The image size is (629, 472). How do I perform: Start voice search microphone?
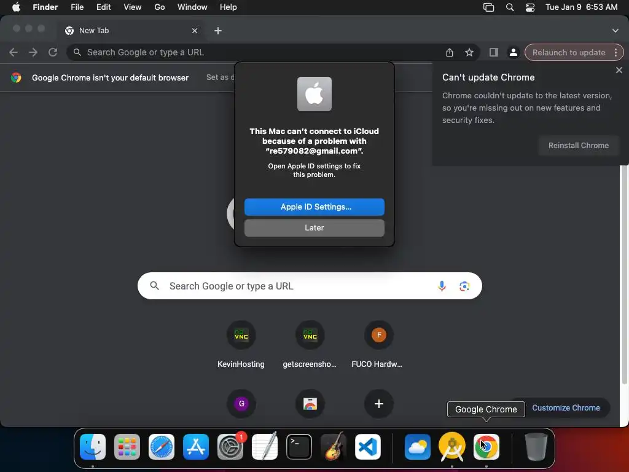[x=442, y=286]
